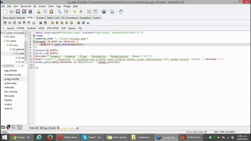The image size is (251, 141).
Task: Switch to the CSS toolbar tab
Action: [63, 18]
